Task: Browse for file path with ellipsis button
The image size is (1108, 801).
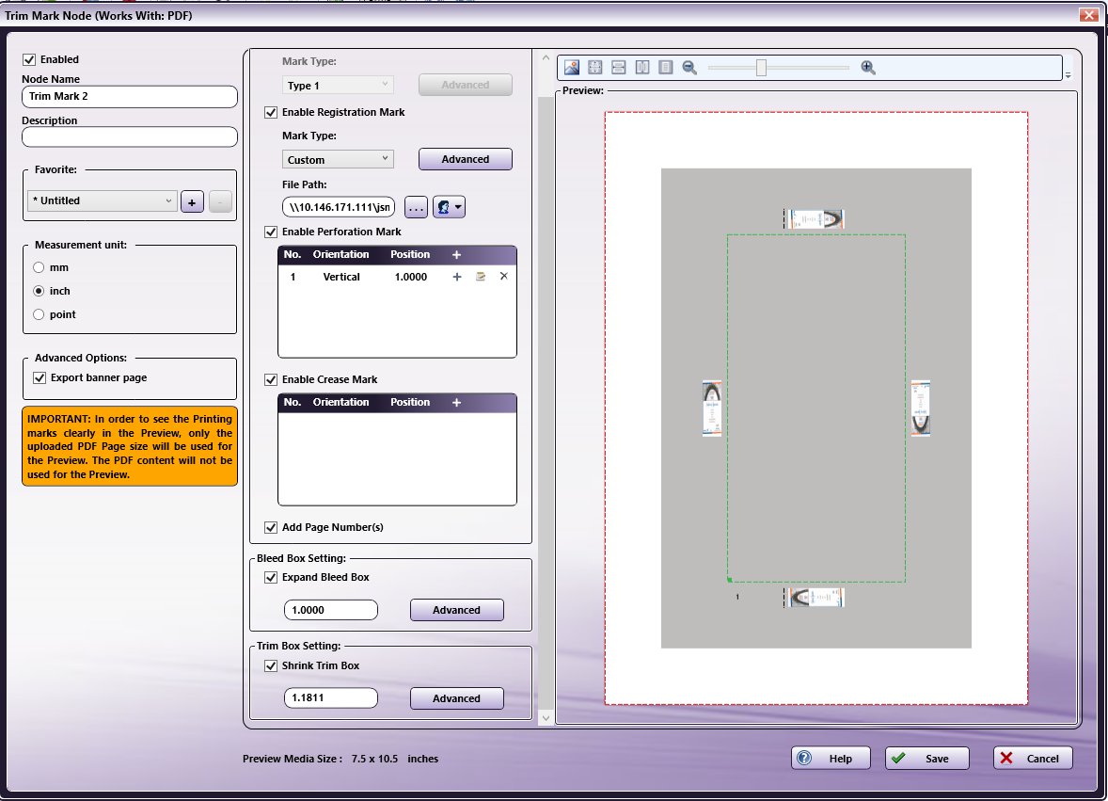Action: [x=417, y=207]
